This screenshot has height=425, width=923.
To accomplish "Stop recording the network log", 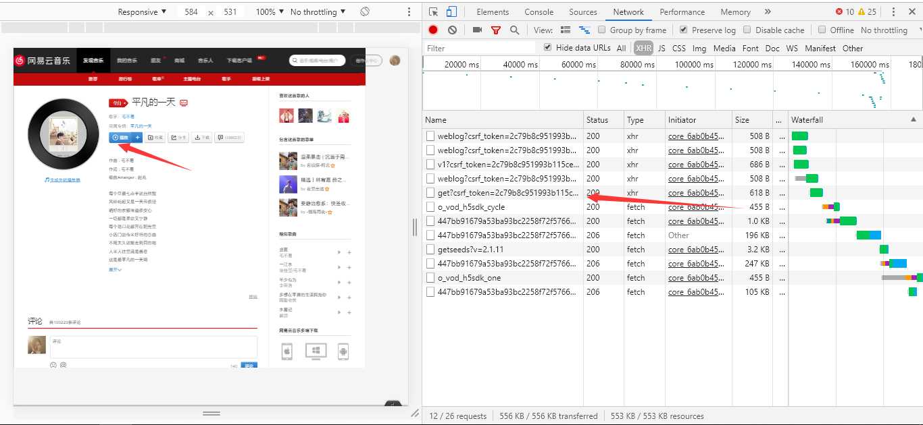I will (433, 30).
